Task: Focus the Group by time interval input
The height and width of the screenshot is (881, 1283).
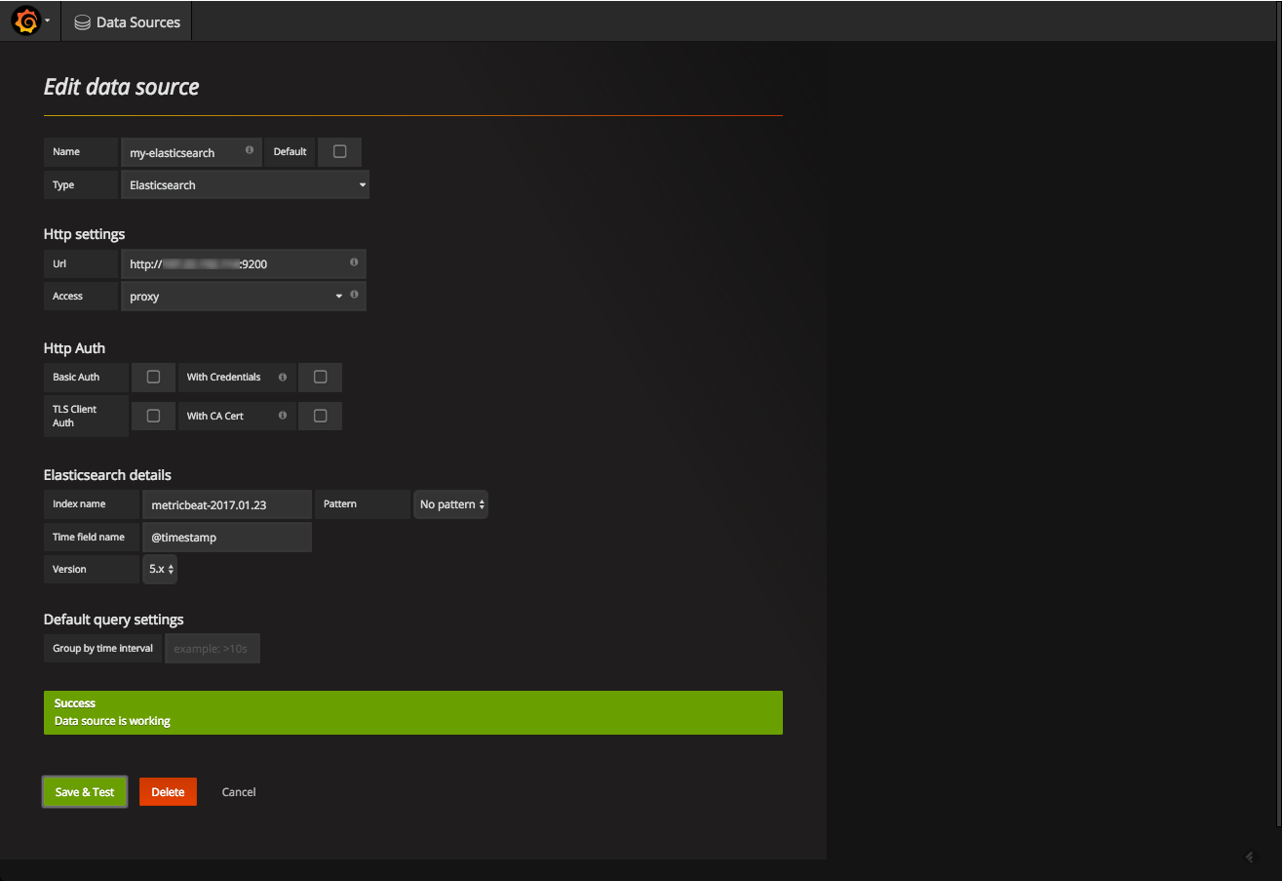Action: pos(213,649)
